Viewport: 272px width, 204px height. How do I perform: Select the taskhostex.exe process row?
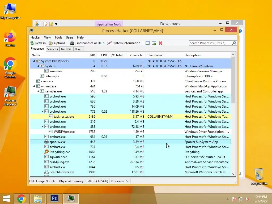click(130, 117)
